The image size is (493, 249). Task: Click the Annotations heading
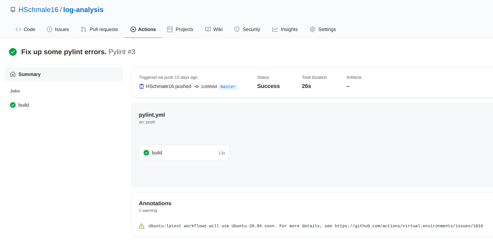click(155, 203)
